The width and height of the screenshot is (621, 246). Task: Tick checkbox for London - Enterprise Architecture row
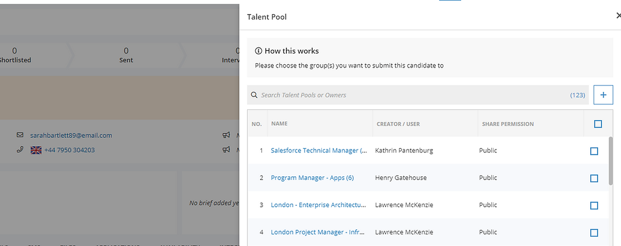click(594, 206)
